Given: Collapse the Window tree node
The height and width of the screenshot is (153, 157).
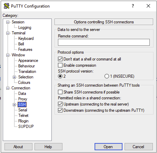Looking at the screenshot, I should tap(8, 55).
